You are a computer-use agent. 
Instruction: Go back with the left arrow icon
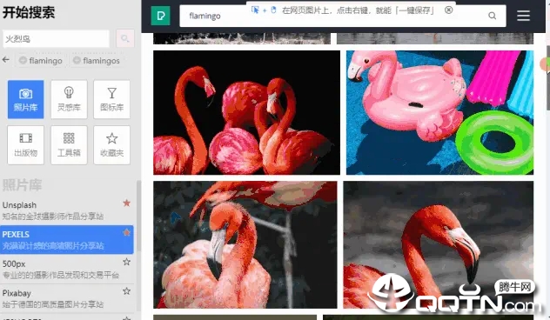click(5, 60)
